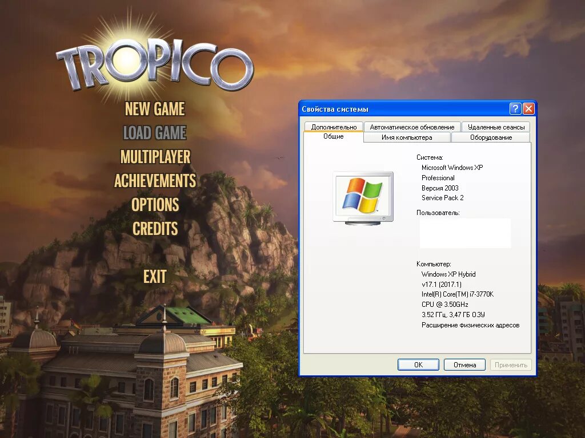Start a New Game in Tropico
The image size is (585, 438).
coord(155,109)
